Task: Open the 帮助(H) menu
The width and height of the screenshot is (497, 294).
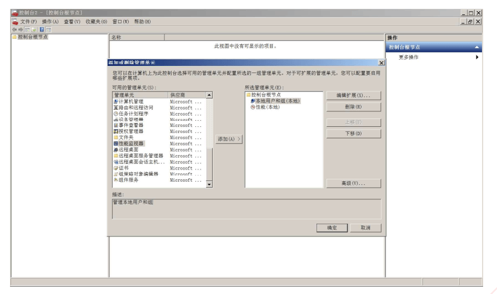Action: [x=142, y=22]
